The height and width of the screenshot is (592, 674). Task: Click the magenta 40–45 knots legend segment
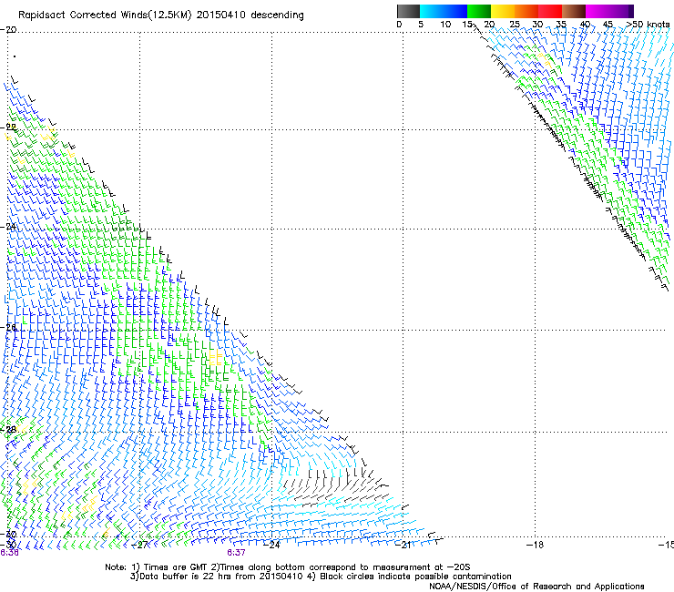pos(597,11)
